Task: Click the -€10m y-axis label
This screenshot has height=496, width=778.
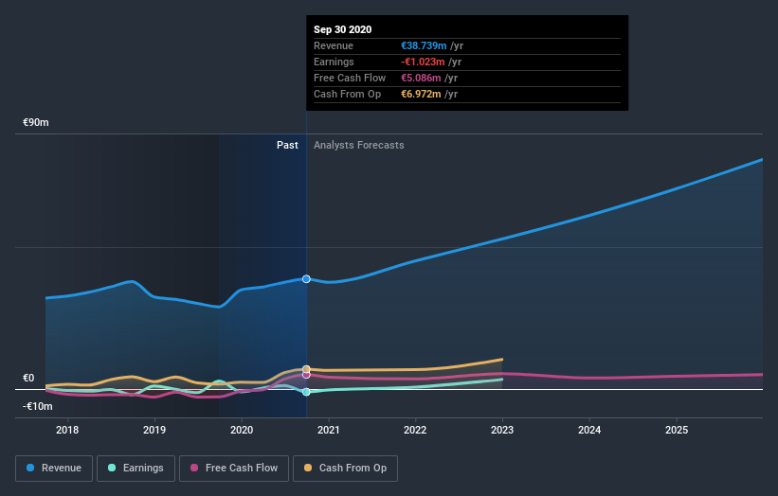Action: (38, 406)
